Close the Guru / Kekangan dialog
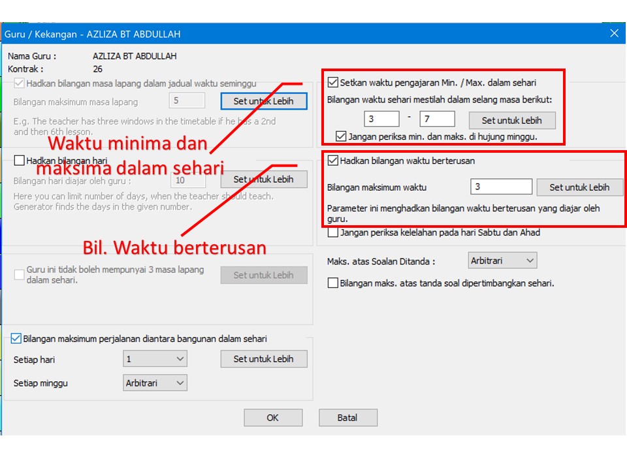 coord(613,33)
